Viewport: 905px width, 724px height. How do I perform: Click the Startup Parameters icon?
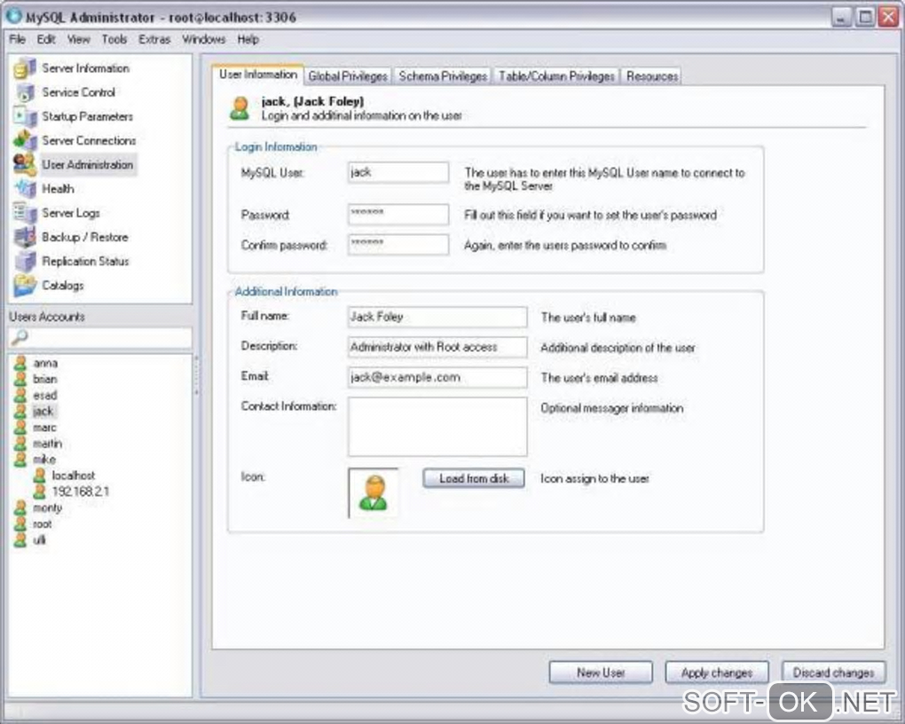[x=24, y=116]
